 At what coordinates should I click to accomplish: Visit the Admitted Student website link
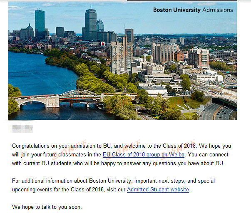click(x=158, y=189)
